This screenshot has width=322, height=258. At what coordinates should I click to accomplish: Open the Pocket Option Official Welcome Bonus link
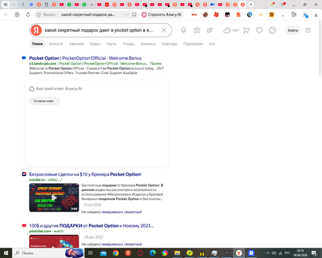(x=86, y=58)
